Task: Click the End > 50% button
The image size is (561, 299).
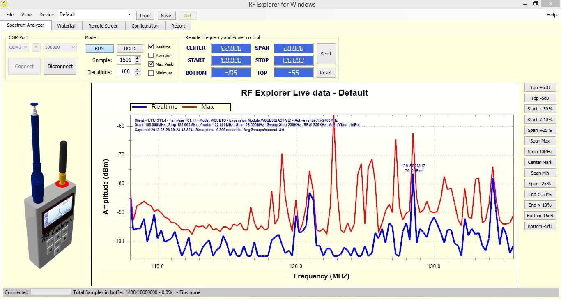Action: pyautogui.click(x=540, y=194)
